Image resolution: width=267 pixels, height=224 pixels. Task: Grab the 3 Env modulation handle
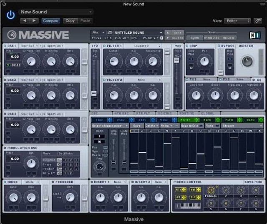click(x=153, y=120)
